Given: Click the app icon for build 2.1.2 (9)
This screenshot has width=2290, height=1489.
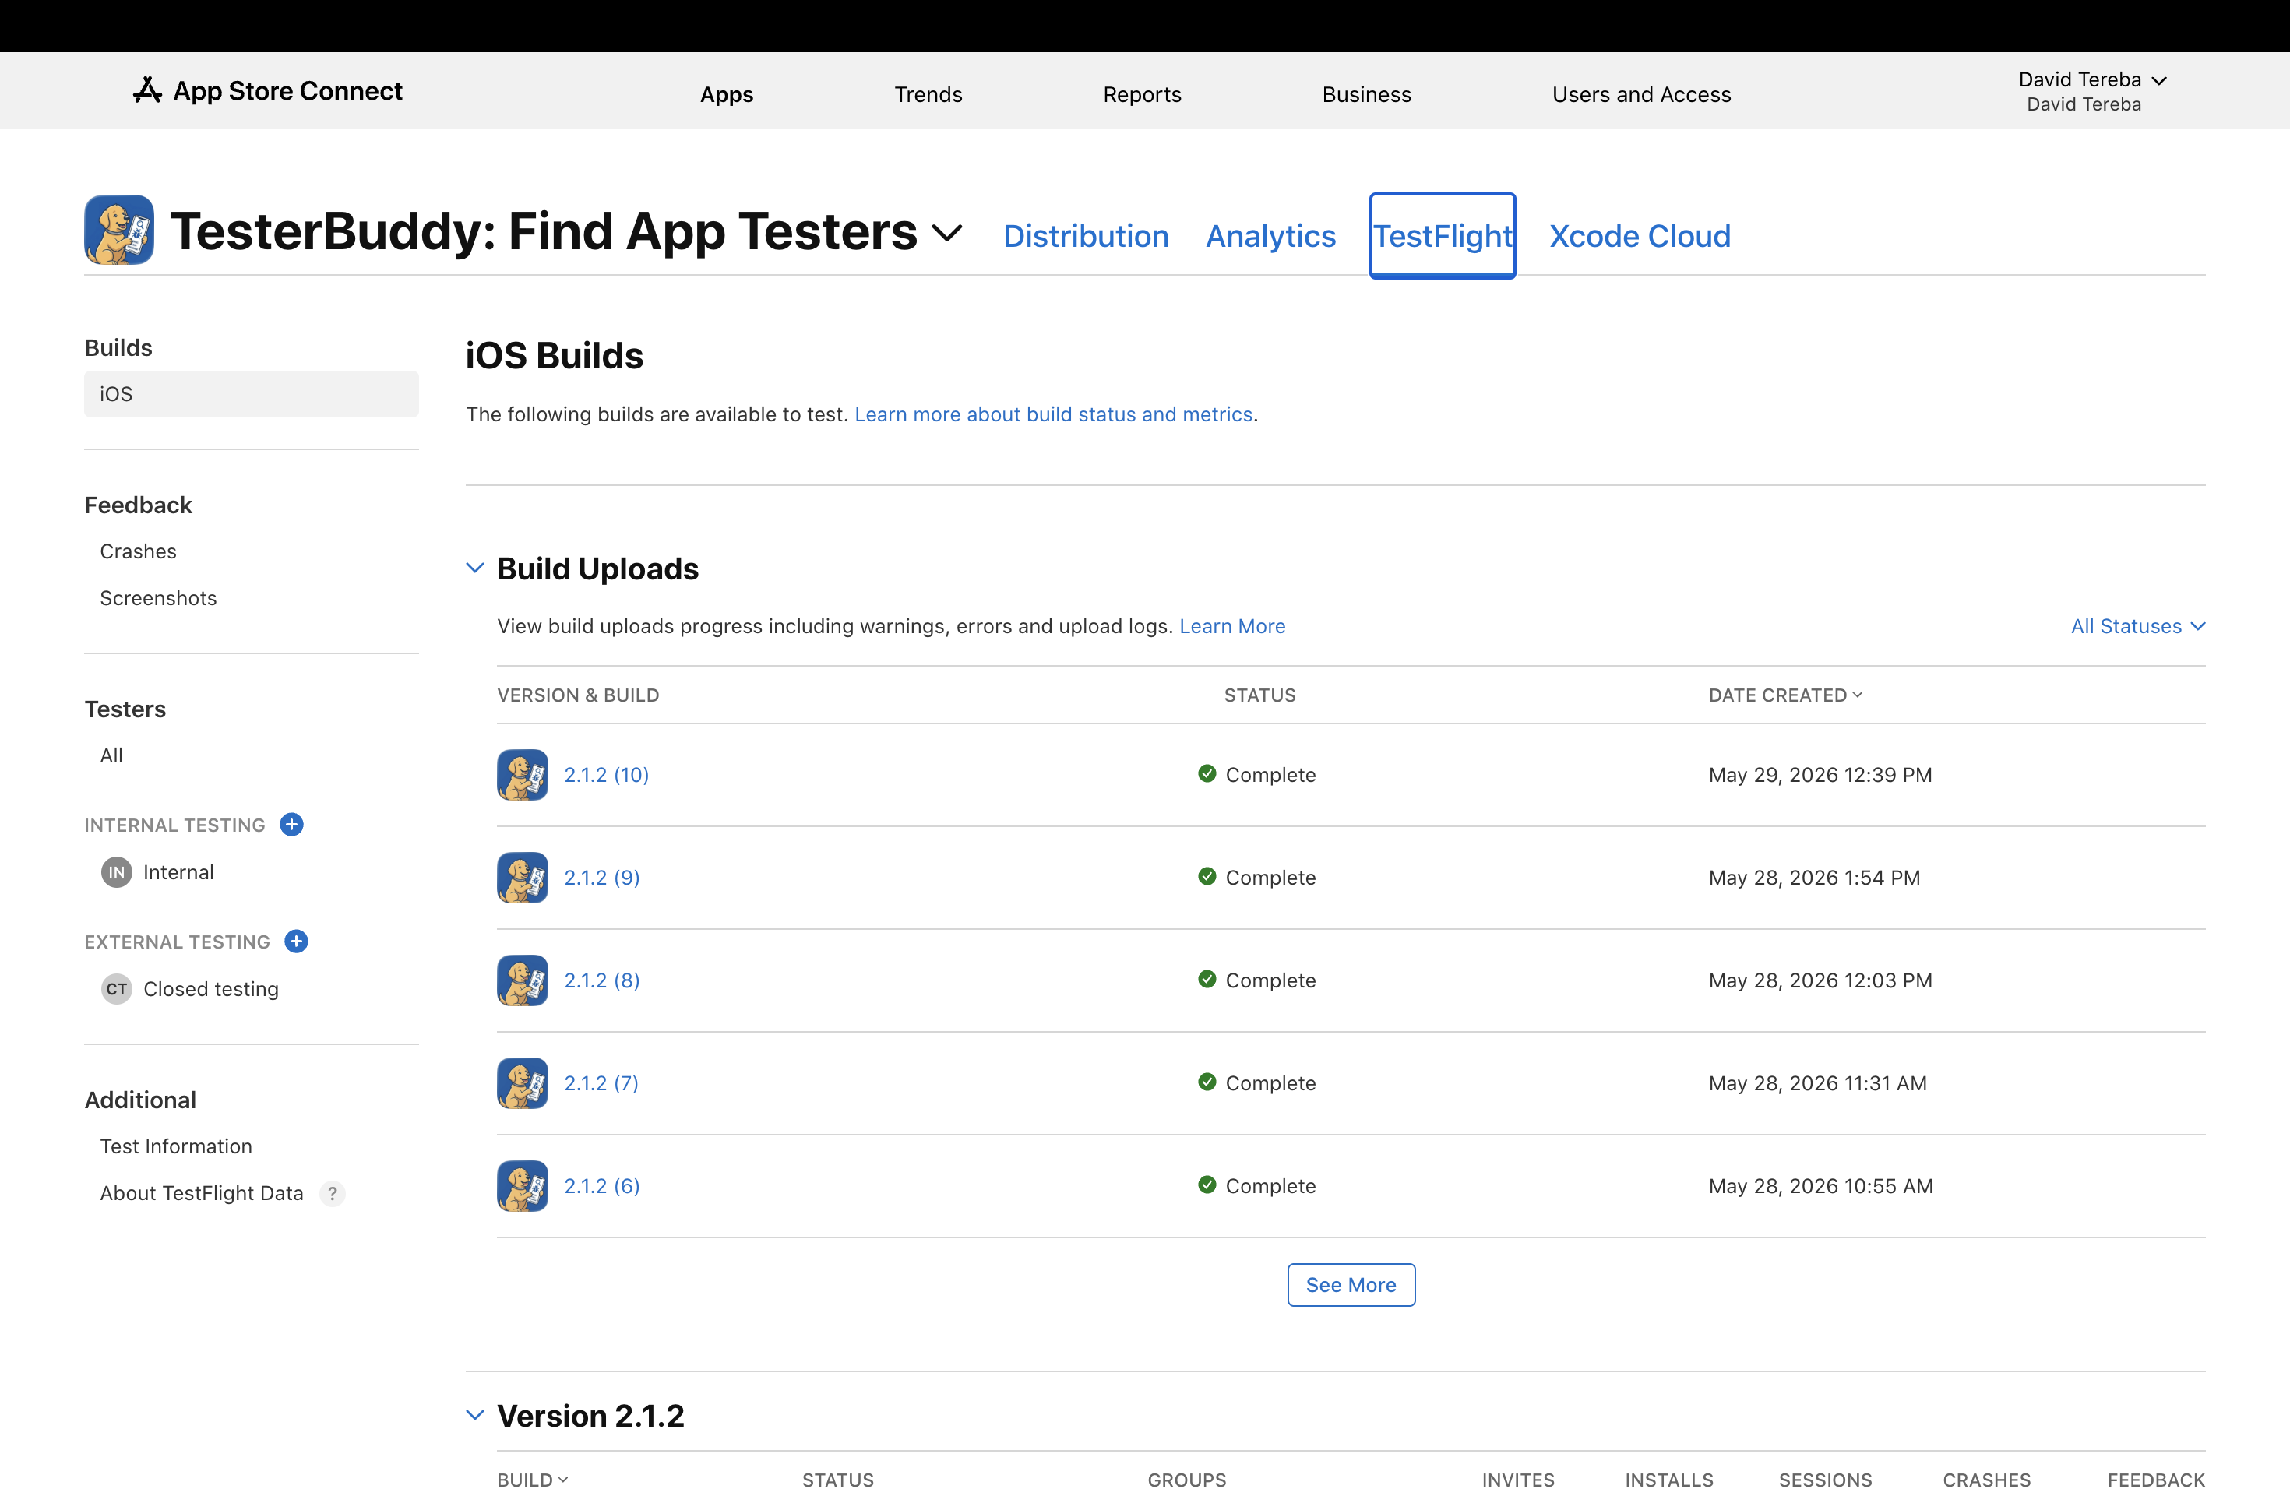Looking at the screenshot, I should [523, 877].
